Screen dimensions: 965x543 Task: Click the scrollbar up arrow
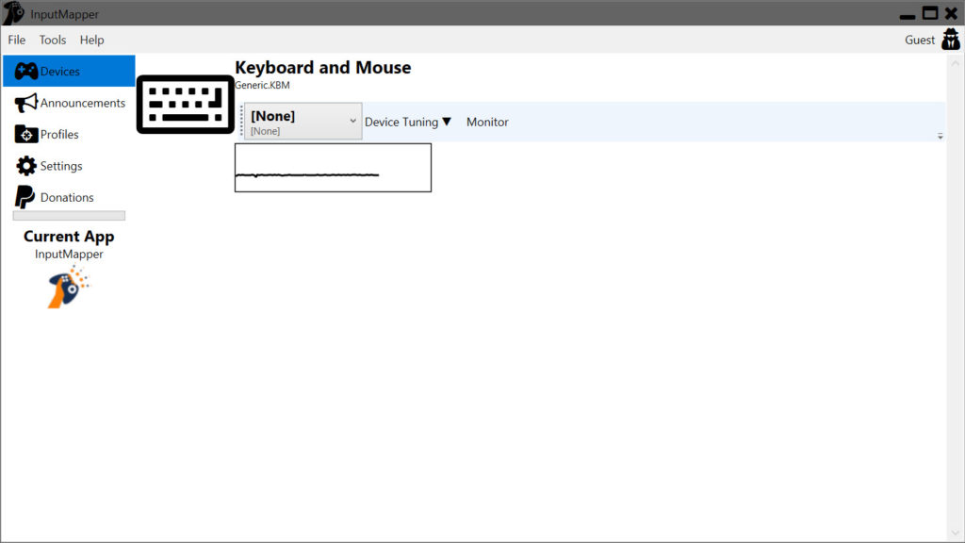(956, 63)
